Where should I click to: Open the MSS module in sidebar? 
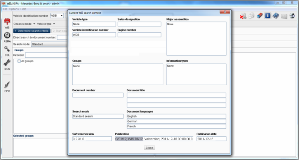click(7, 65)
